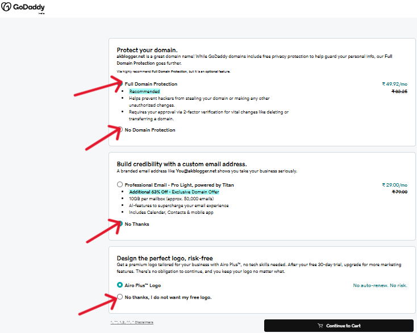Click the cart icon in Continue to Cart
Viewport: 417px width, 333px height.
320,326
